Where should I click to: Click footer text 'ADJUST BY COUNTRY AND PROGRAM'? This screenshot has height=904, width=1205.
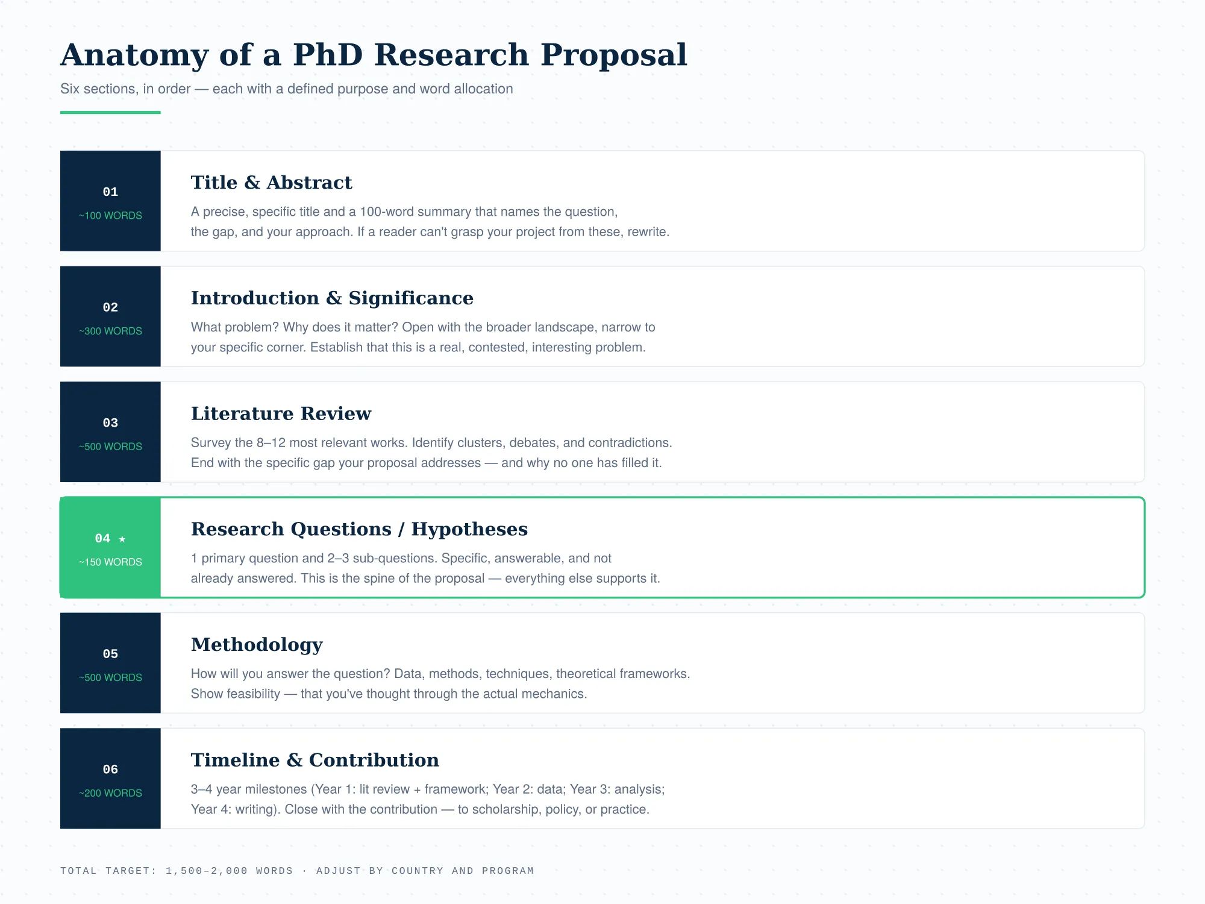[425, 871]
